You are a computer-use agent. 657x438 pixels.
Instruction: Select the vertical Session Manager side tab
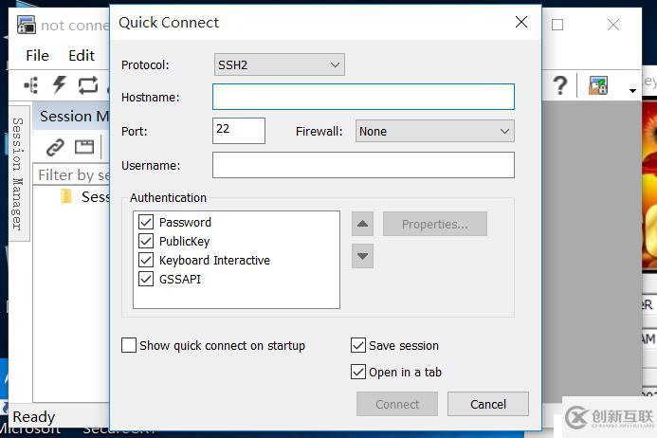pos(18,173)
